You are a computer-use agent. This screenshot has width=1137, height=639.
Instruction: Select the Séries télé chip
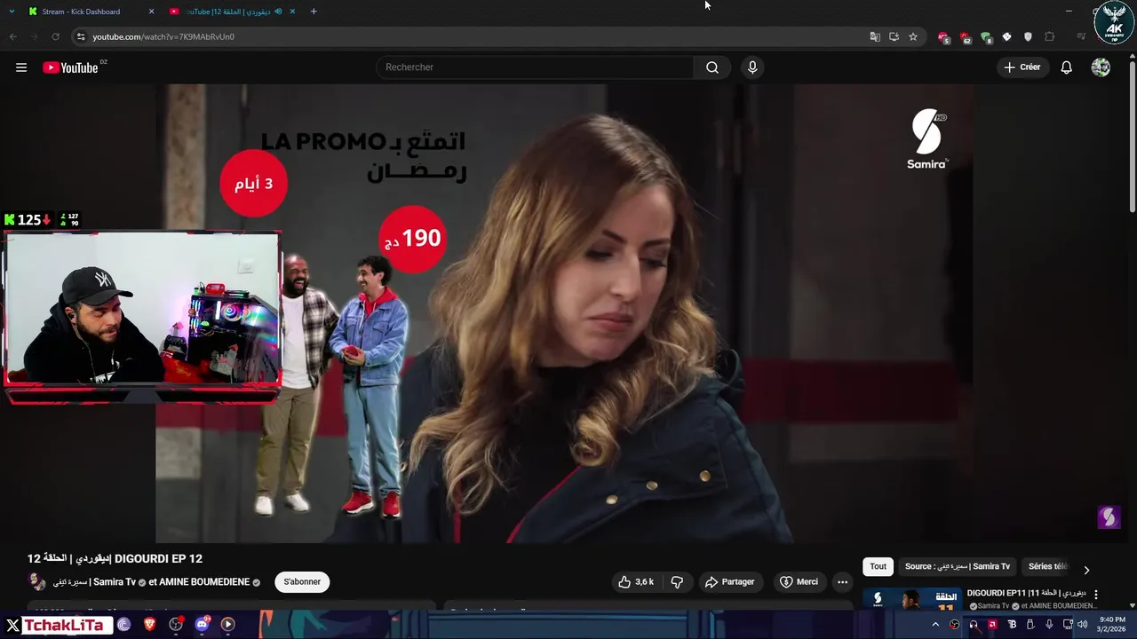click(x=1048, y=566)
